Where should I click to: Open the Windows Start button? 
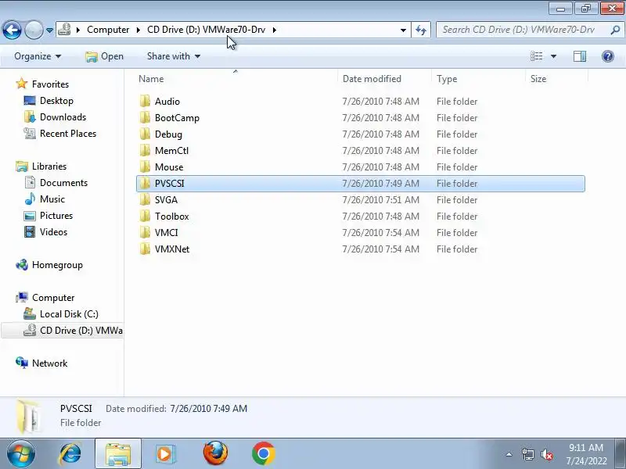coord(20,453)
